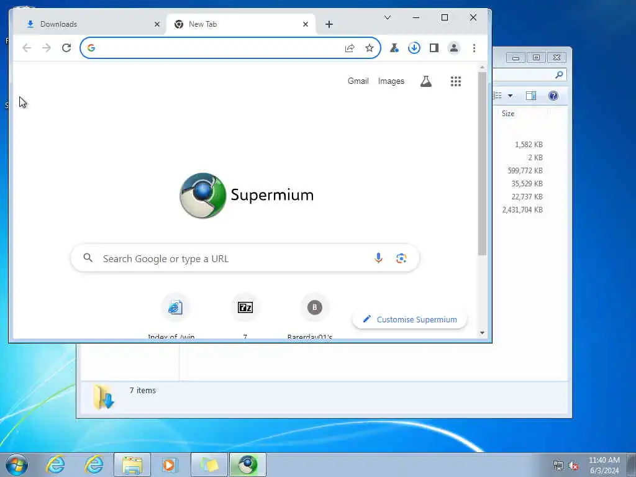The image size is (636, 477).
Task: Open second Internet Explorer taskbar icon
Action: 94,465
